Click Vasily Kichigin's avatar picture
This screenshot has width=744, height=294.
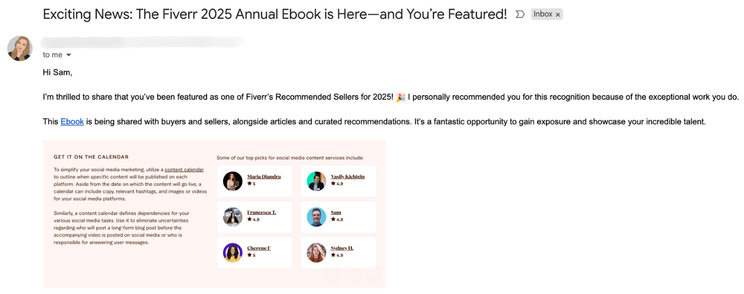tap(316, 181)
